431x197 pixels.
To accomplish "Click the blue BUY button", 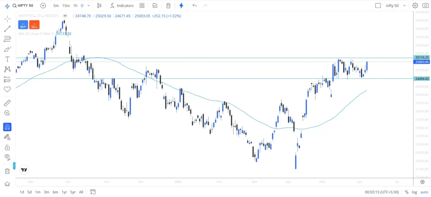I will point(23,25).
